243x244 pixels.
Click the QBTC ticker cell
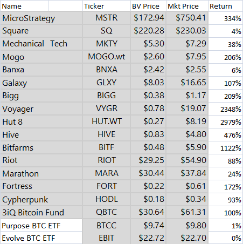click(107, 213)
